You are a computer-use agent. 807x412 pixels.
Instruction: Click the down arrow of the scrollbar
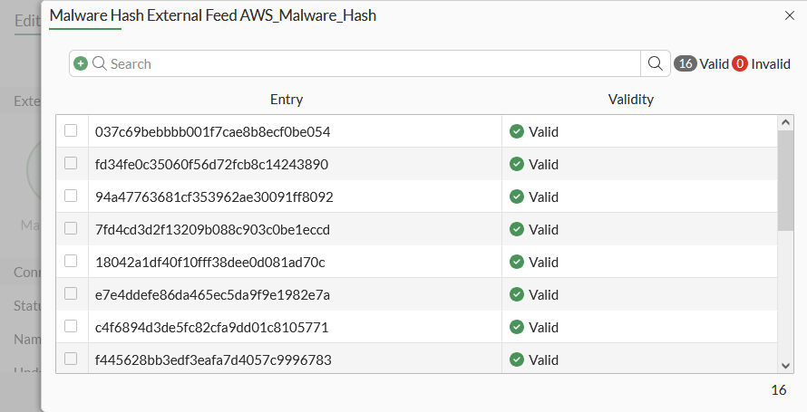click(786, 365)
